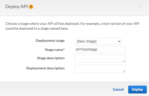
Task: Cancel the API deployment
Action: click(118, 89)
